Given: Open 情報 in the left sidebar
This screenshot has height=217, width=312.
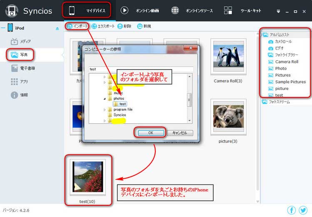Looking at the screenshot, I should tap(24, 95).
